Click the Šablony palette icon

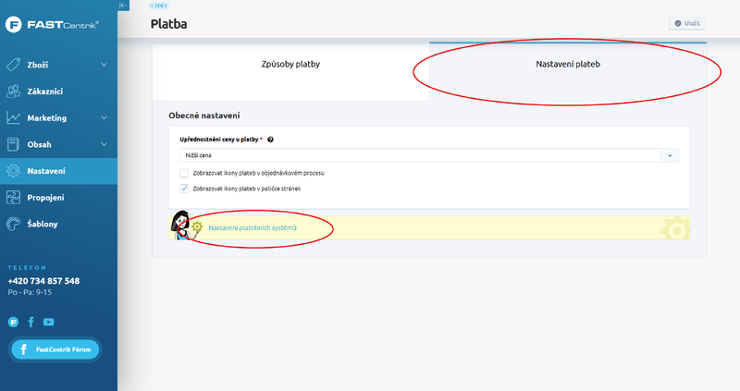[13, 224]
